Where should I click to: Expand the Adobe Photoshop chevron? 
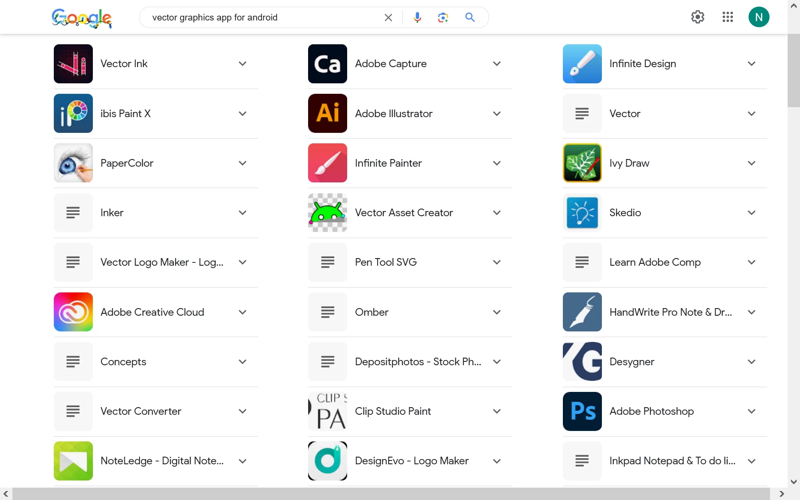click(751, 411)
